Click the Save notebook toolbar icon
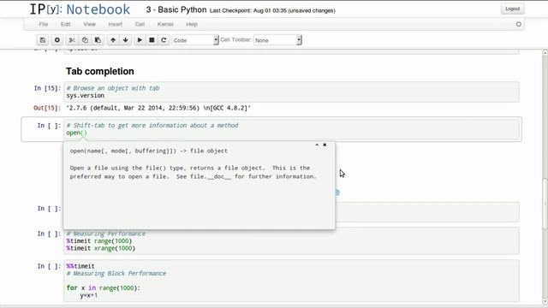The height and width of the screenshot is (308, 548). (43, 40)
